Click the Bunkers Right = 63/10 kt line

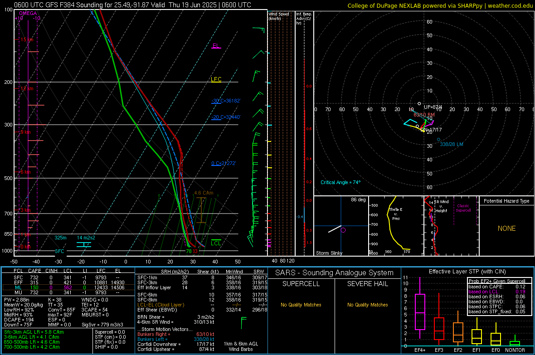click(176, 334)
